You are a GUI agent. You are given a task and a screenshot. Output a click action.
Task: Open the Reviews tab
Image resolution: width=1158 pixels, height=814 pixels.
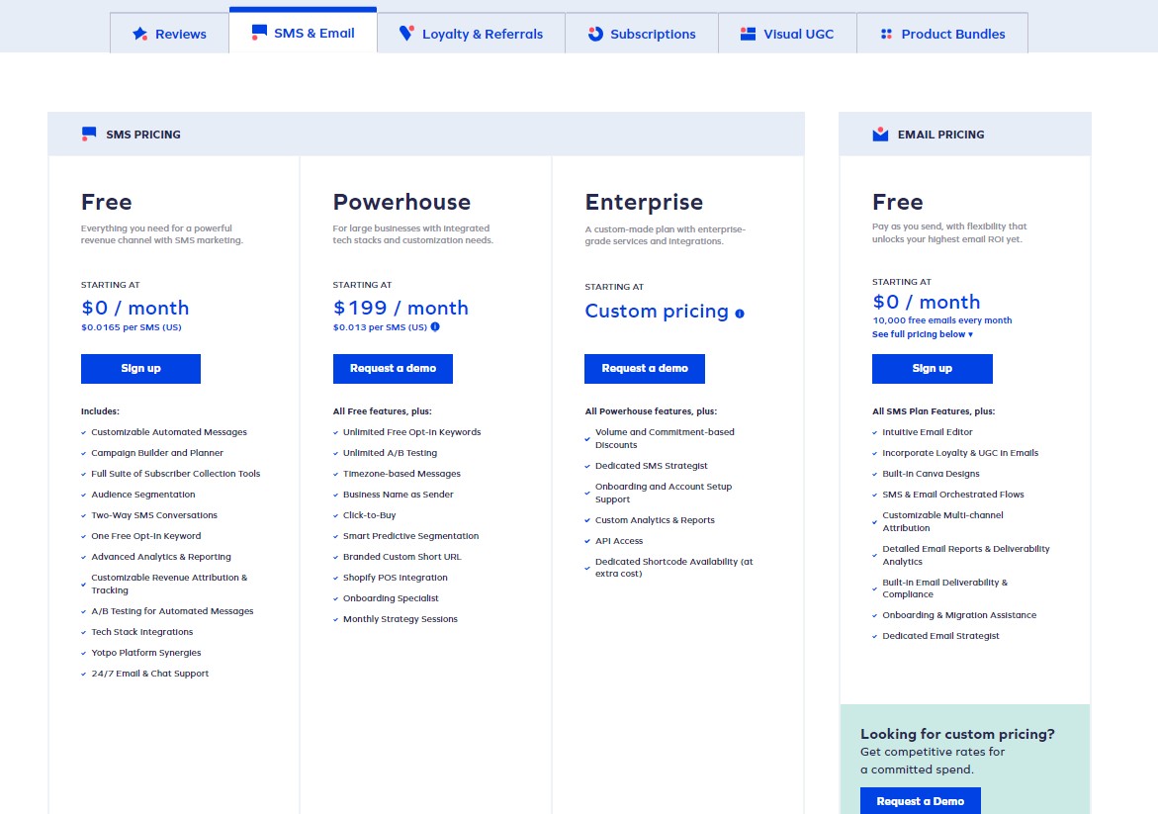[x=169, y=34]
